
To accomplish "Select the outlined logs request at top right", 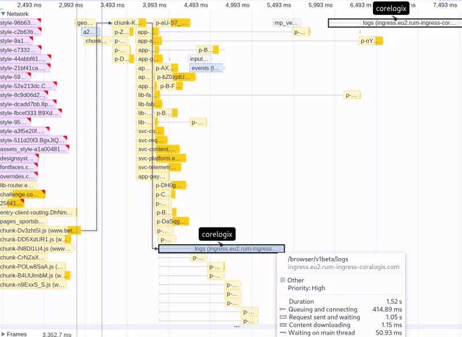I will [x=395, y=23].
